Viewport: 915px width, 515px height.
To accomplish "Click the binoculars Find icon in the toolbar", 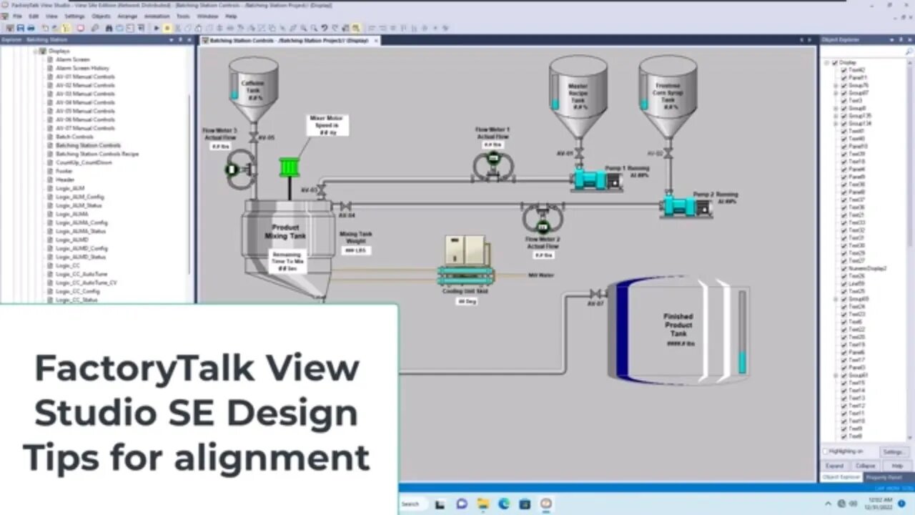I will 109,28.
